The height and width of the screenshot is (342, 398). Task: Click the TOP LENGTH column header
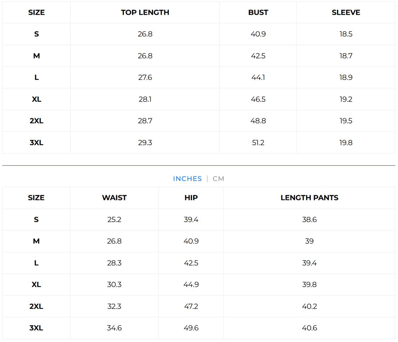point(145,13)
